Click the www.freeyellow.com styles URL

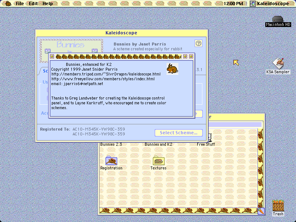pyautogui.click(x=103, y=79)
